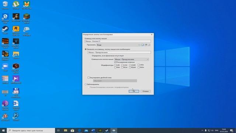The height and width of the screenshot is (133, 236).
Task: Check the LShift modifier
Action: (130, 65)
